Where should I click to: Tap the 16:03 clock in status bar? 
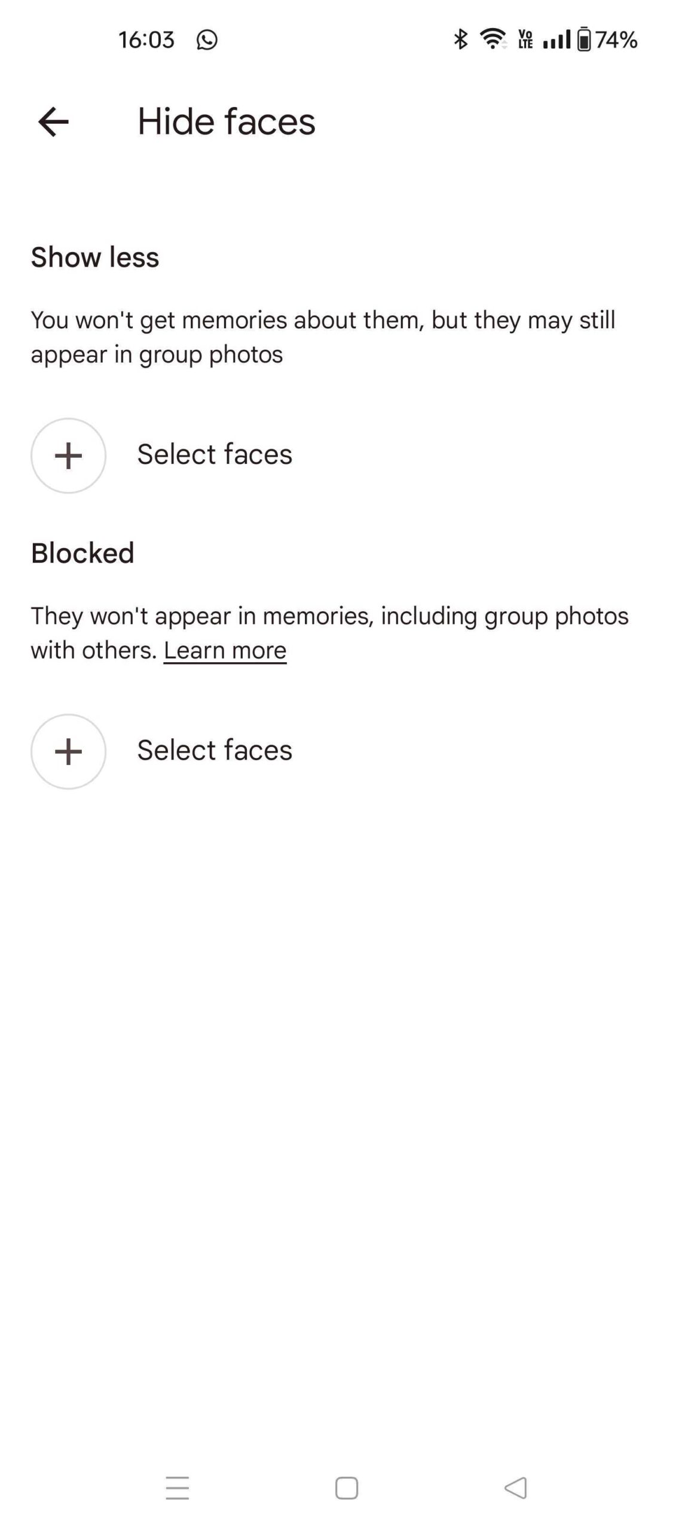pos(146,40)
